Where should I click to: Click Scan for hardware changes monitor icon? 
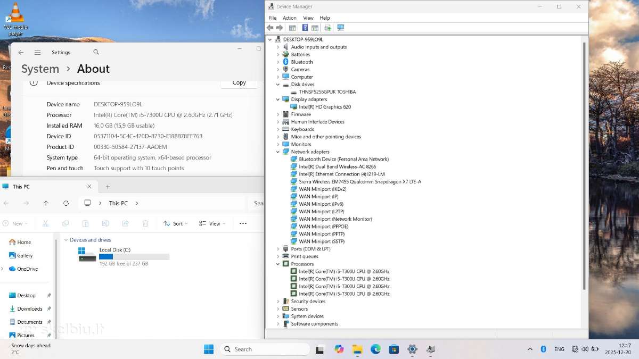point(341,28)
